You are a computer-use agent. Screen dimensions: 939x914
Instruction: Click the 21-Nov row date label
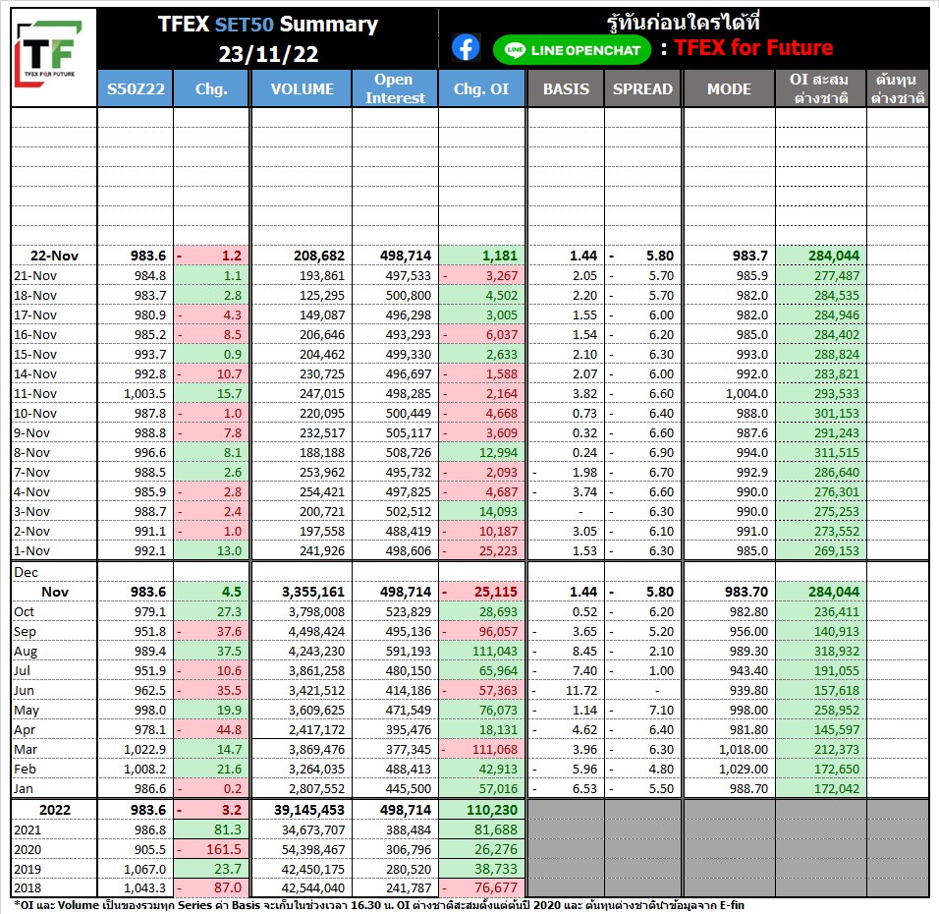coord(35,276)
